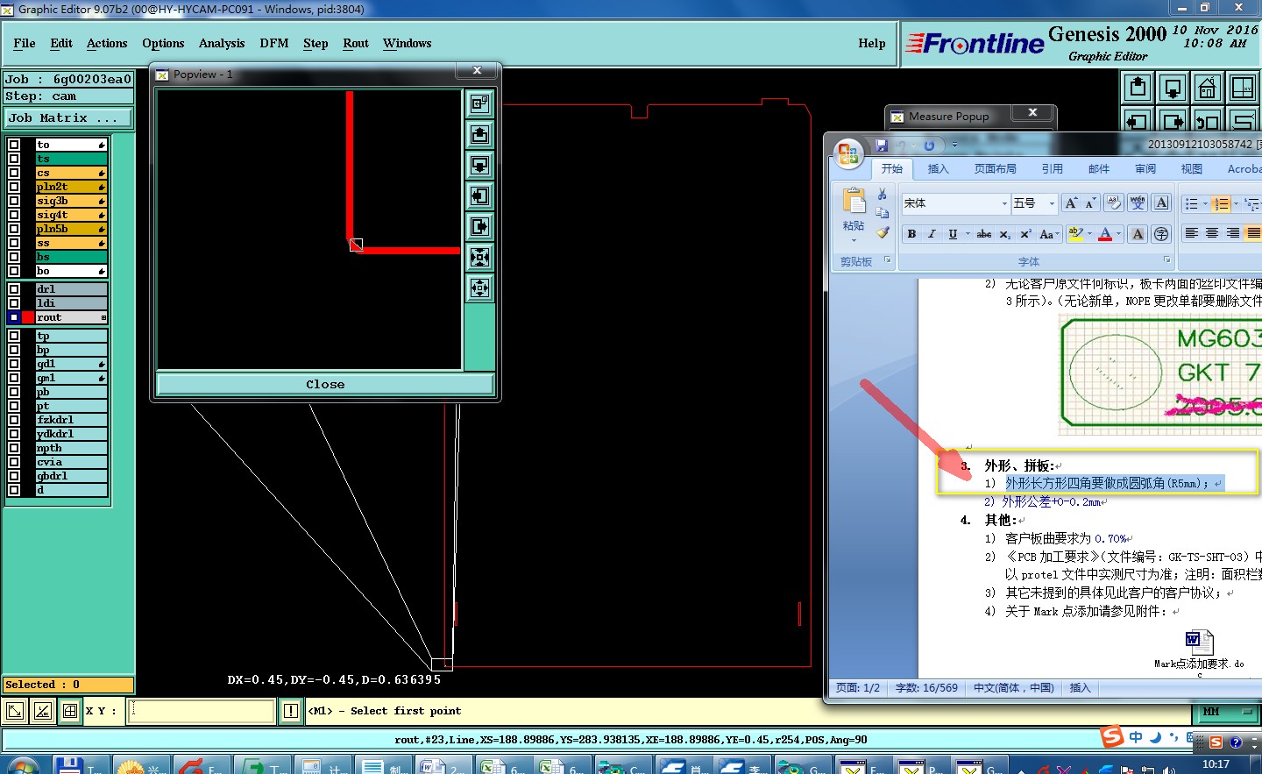Click the leftmost selection icon in bottom toolbar
1262x774 pixels.
pos(15,711)
